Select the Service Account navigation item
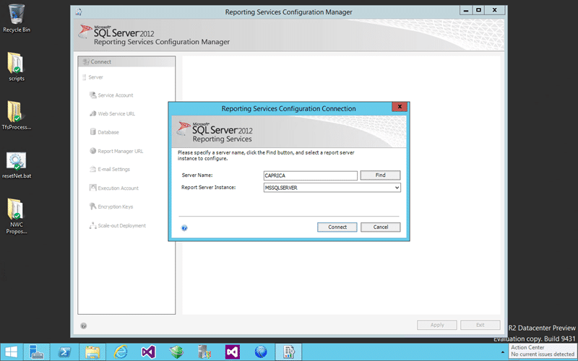The image size is (578, 361). 115,95
